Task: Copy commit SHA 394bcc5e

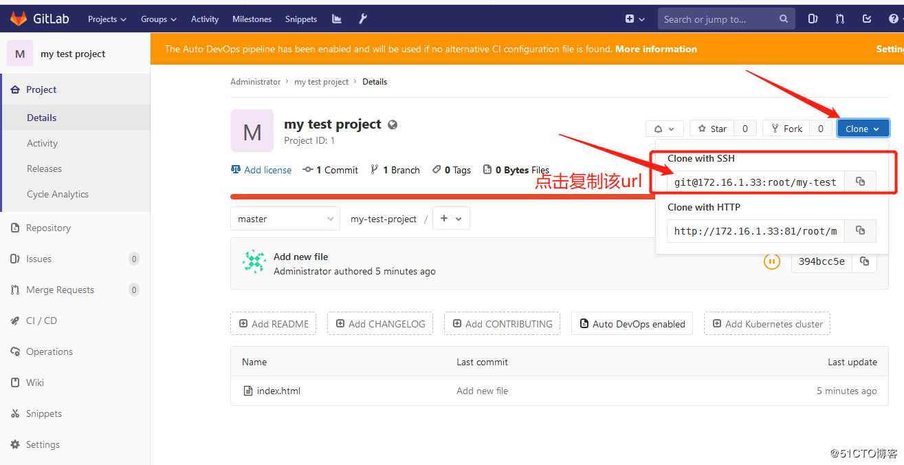Action: (x=865, y=261)
